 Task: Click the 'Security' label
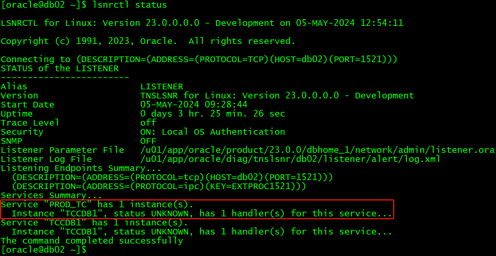[x=22, y=132]
